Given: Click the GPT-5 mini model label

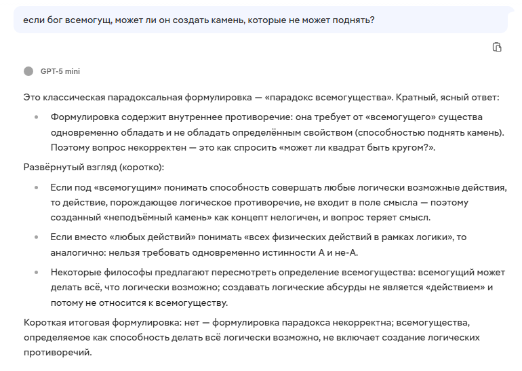Looking at the screenshot, I should pos(60,71).
